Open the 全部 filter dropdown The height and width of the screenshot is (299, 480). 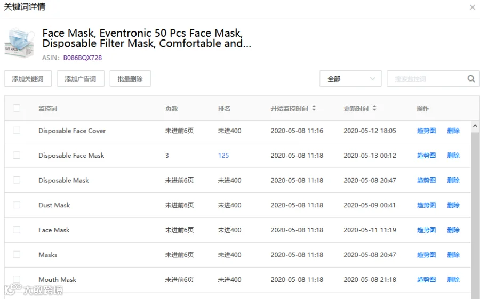[350, 79]
